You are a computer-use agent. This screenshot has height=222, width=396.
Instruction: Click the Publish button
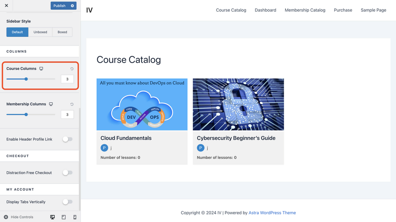(59, 6)
